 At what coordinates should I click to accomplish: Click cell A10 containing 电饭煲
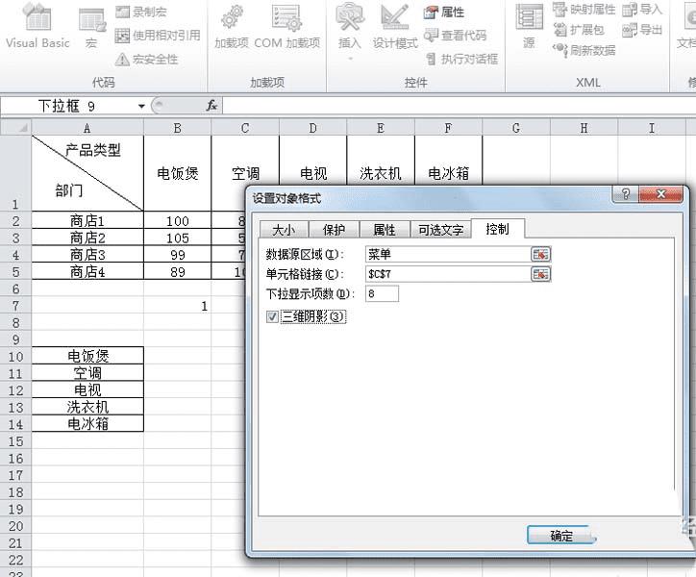87,356
